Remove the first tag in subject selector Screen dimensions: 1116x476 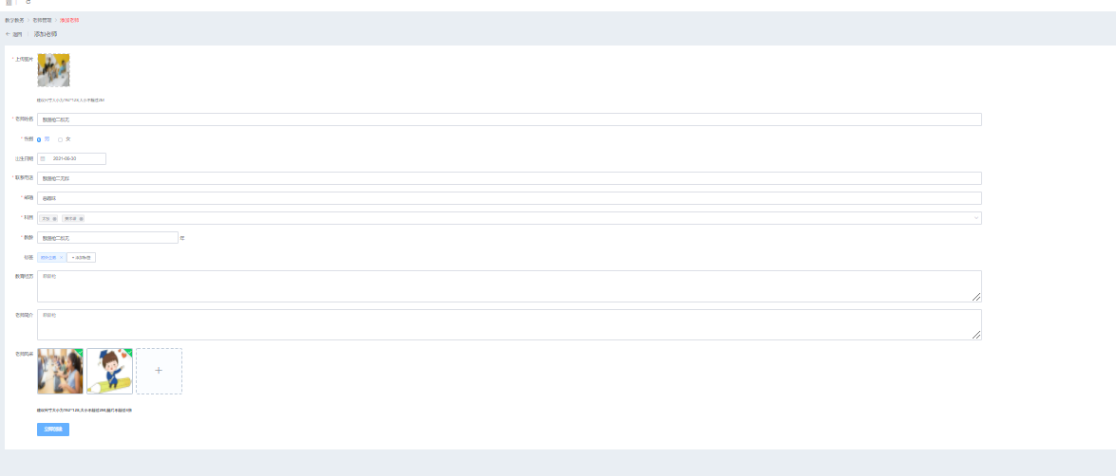coord(55,218)
